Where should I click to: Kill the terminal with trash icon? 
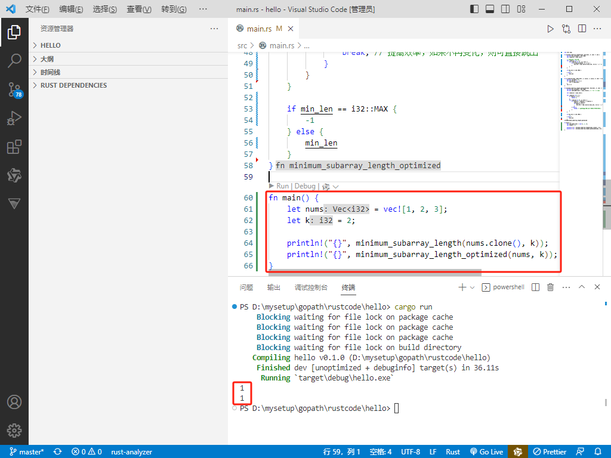click(551, 287)
